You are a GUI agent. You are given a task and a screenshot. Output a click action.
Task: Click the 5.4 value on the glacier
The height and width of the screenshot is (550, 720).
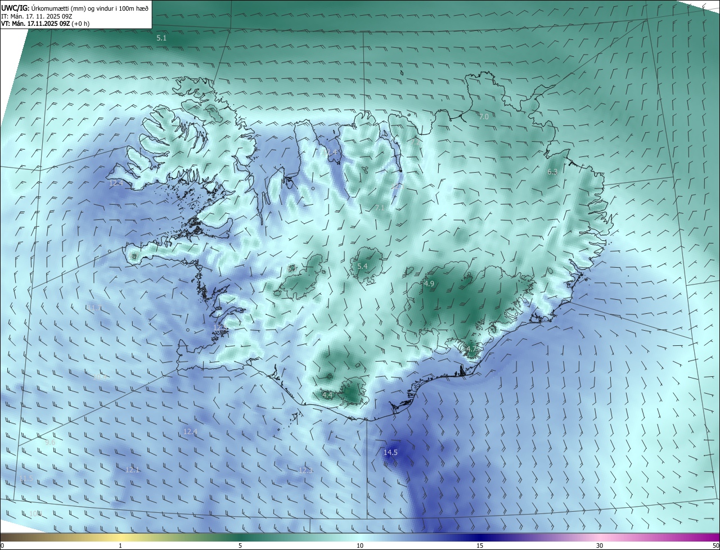(362, 266)
